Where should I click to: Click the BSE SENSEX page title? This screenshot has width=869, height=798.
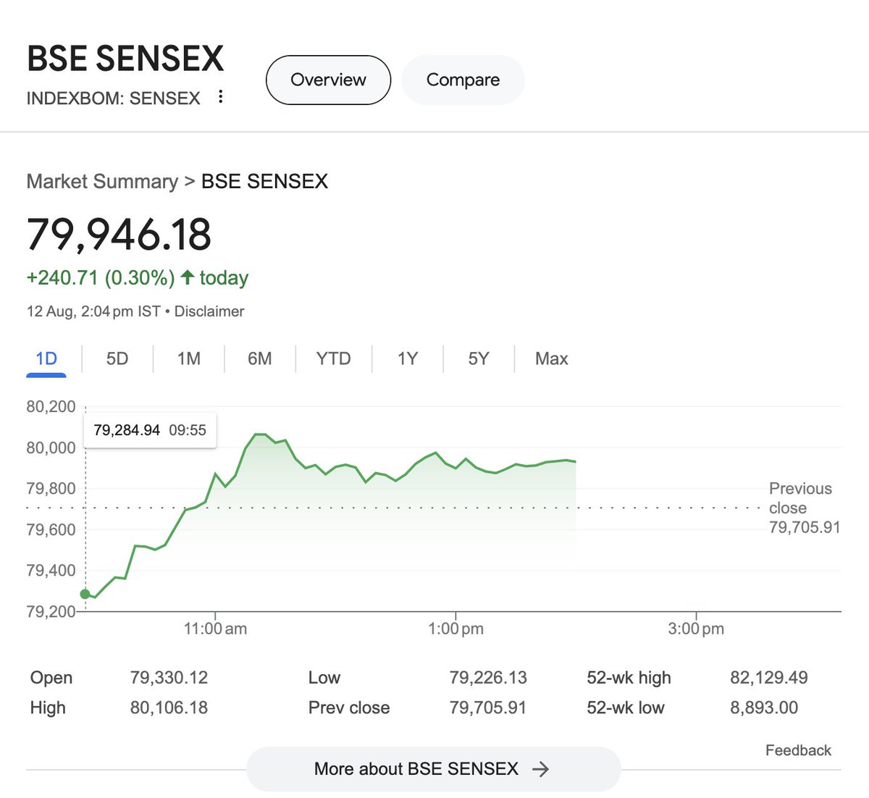[x=125, y=59]
